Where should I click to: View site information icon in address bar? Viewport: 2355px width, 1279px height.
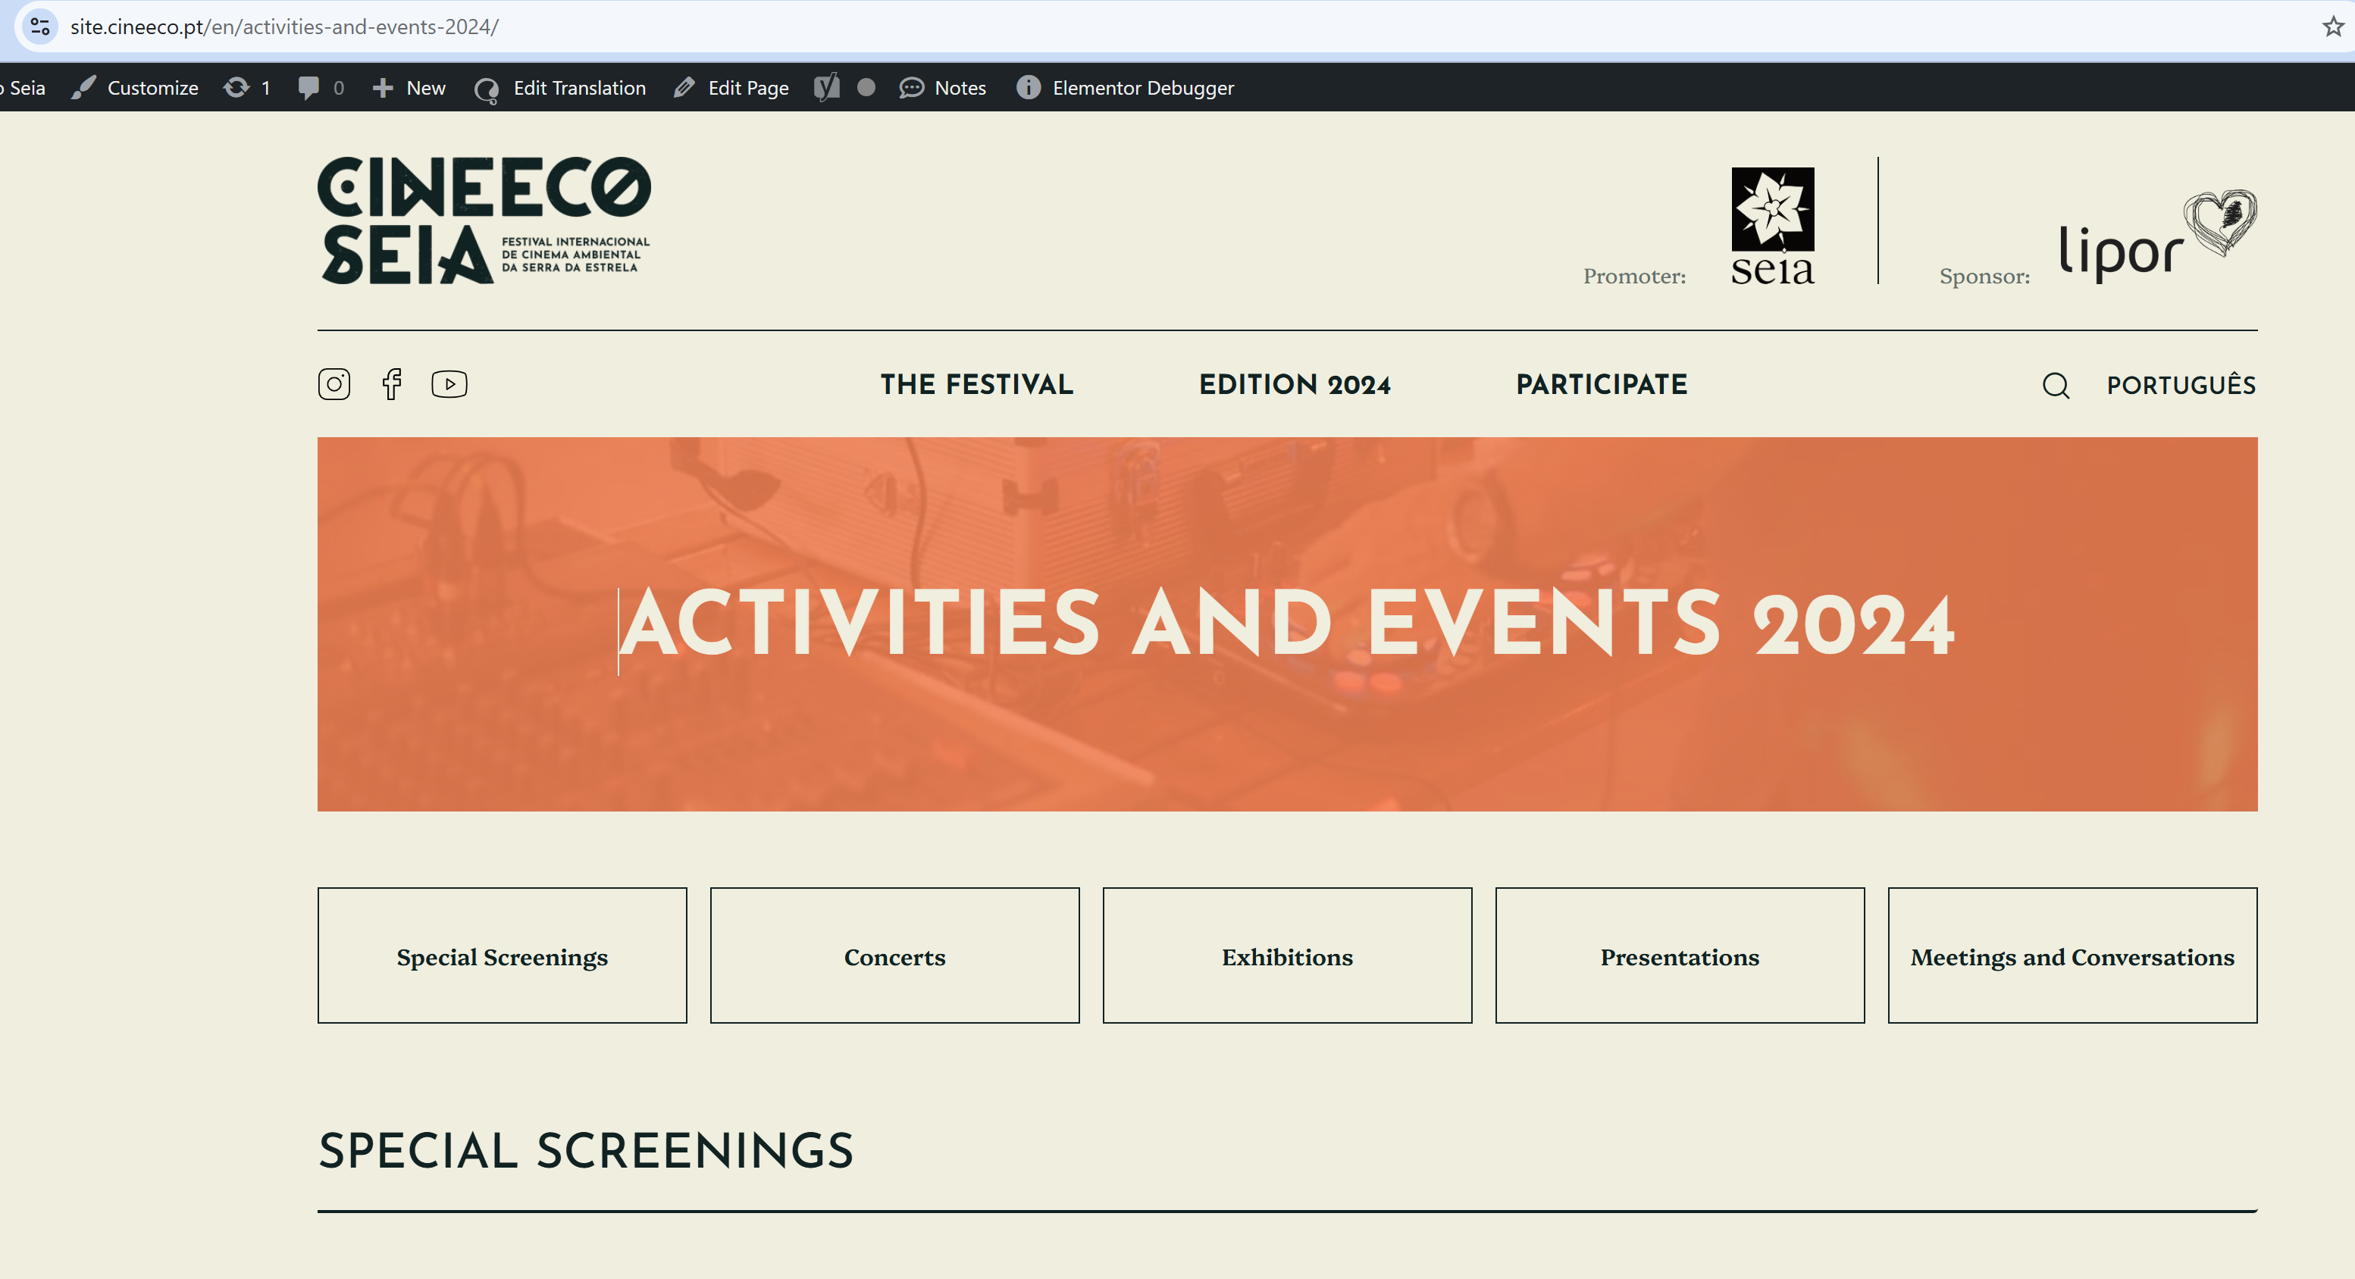tap(40, 27)
